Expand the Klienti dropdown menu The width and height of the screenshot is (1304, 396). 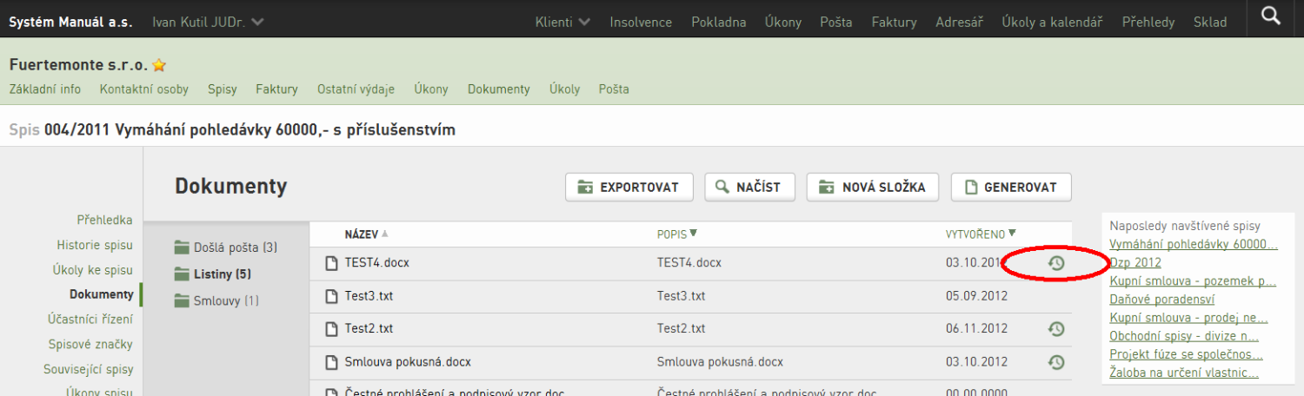(x=562, y=22)
